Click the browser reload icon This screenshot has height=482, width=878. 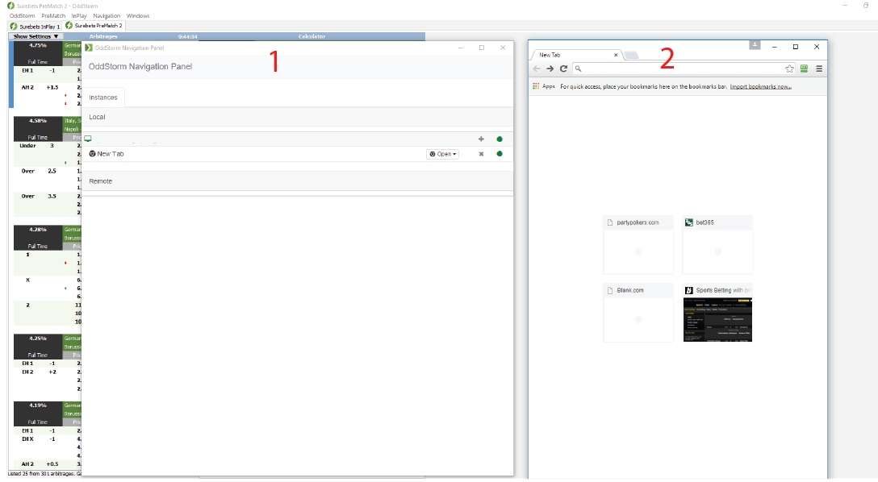tap(563, 69)
